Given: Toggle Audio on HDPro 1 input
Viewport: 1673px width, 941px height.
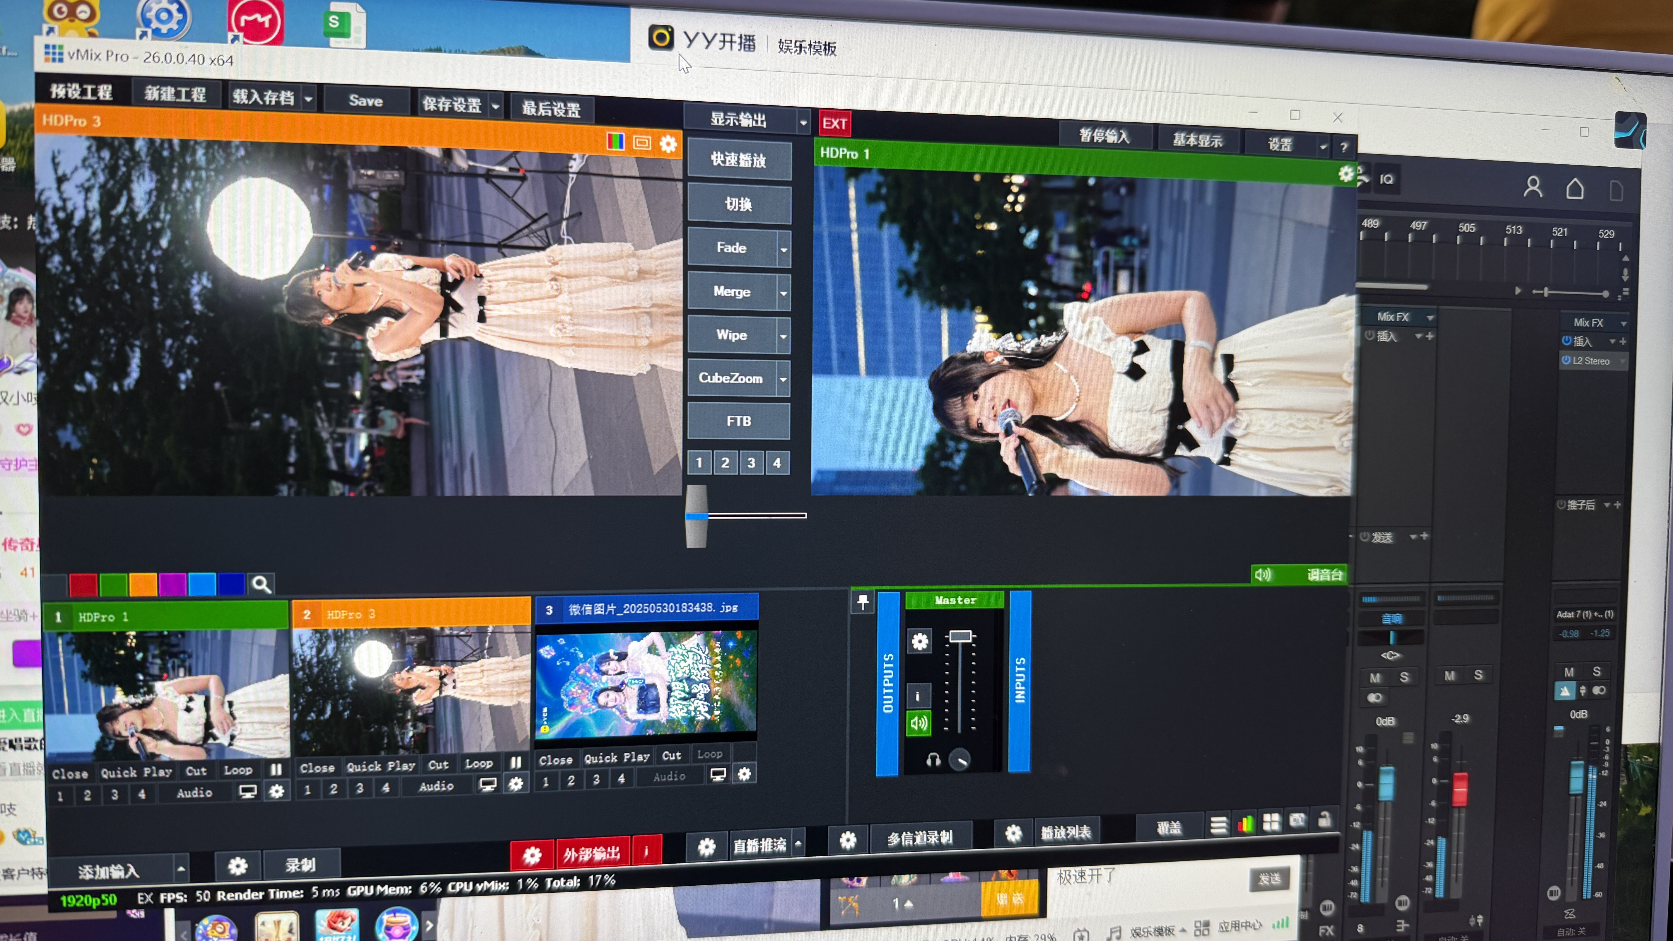Looking at the screenshot, I should coord(194,793).
